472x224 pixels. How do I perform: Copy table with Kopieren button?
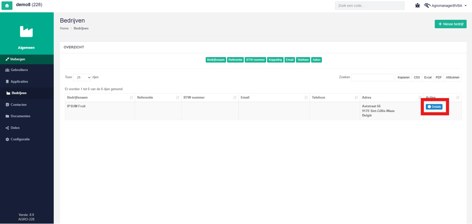(404, 77)
